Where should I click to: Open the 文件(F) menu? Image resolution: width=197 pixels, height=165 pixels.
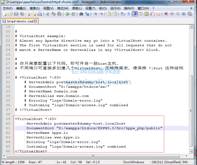coord(8,8)
